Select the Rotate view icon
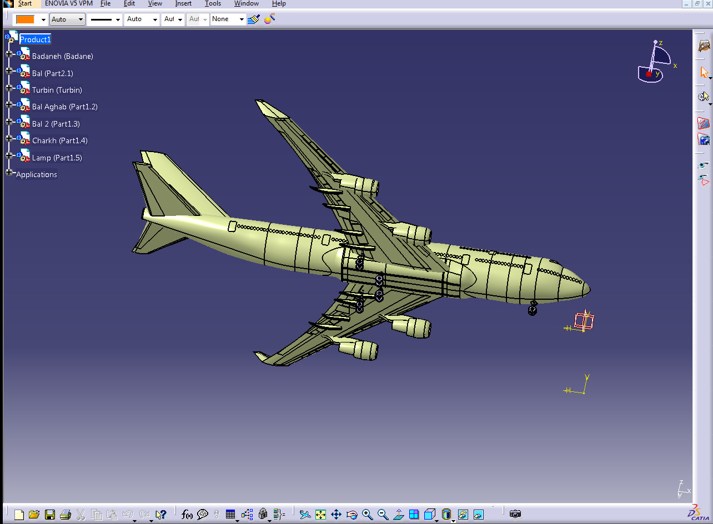Image resolution: width=713 pixels, height=524 pixels. point(352,515)
